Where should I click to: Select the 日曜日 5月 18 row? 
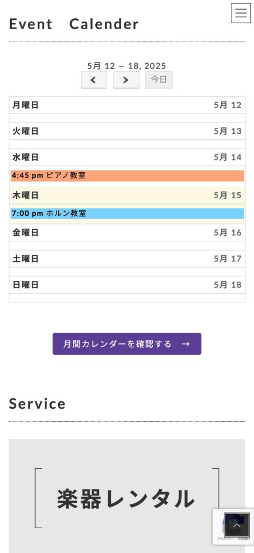click(x=127, y=285)
